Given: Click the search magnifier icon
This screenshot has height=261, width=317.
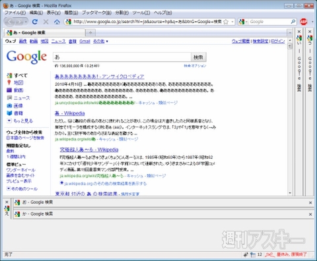Looking at the screenshot, I should coord(293,22).
